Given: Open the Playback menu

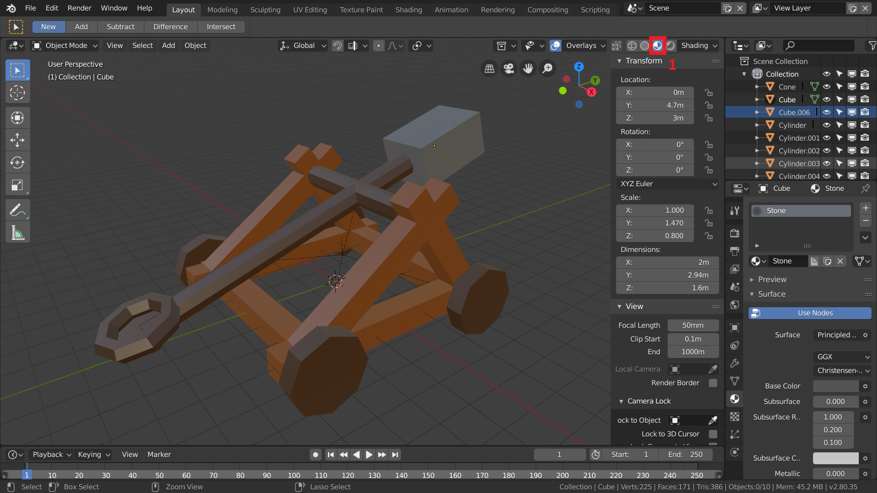Looking at the screenshot, I should pyautogui.click(x=51, y=455).
